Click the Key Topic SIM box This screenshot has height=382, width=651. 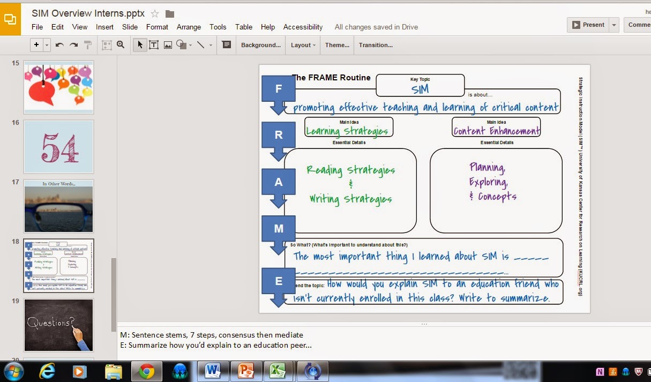(x=420, y=85)
